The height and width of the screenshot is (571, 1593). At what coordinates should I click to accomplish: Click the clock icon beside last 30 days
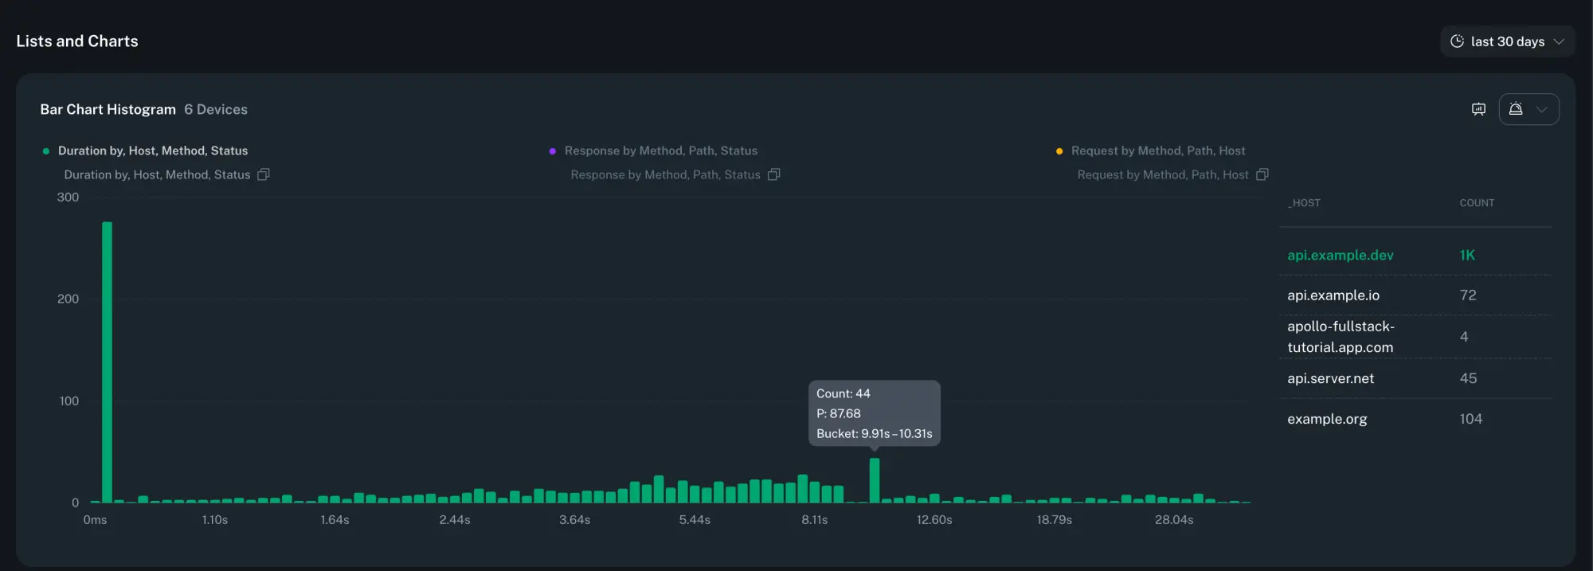1457,41
